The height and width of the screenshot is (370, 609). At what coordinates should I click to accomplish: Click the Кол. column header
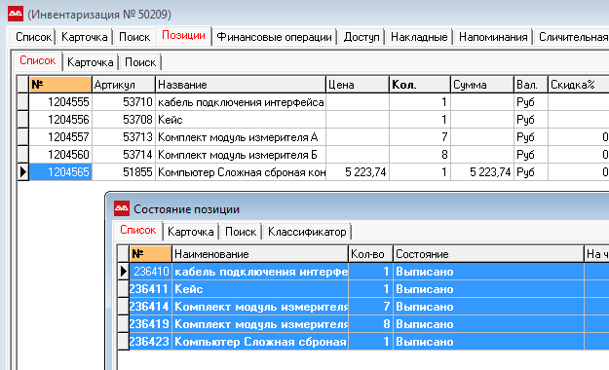[x=420, y=85]
